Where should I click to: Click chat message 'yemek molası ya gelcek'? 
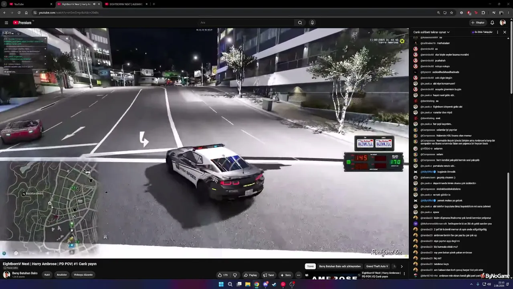450,201
